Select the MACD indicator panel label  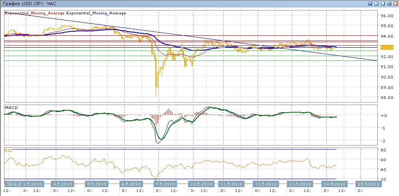click(10, 108)
